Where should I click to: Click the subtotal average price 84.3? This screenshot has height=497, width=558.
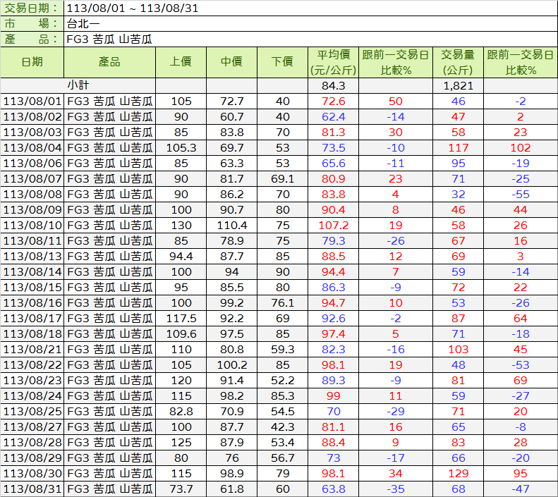[x=333, y=85]
